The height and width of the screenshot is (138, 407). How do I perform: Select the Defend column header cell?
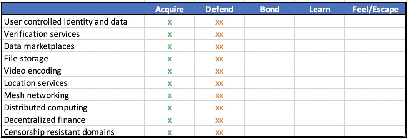pos(219,10)
